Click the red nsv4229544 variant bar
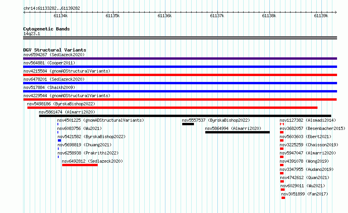This screenshot has width=348, height=213. (180, 99)
